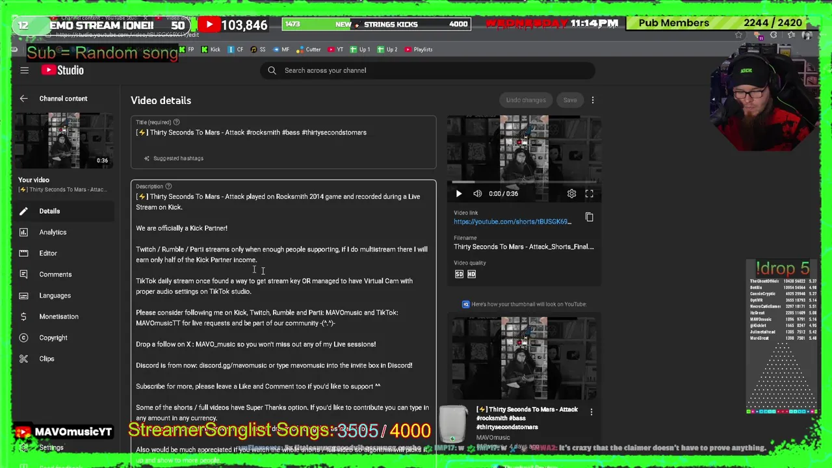Screen dimensions: 832x468
Task: Open the CF bookmark
Action: click(x=235, y=49)
